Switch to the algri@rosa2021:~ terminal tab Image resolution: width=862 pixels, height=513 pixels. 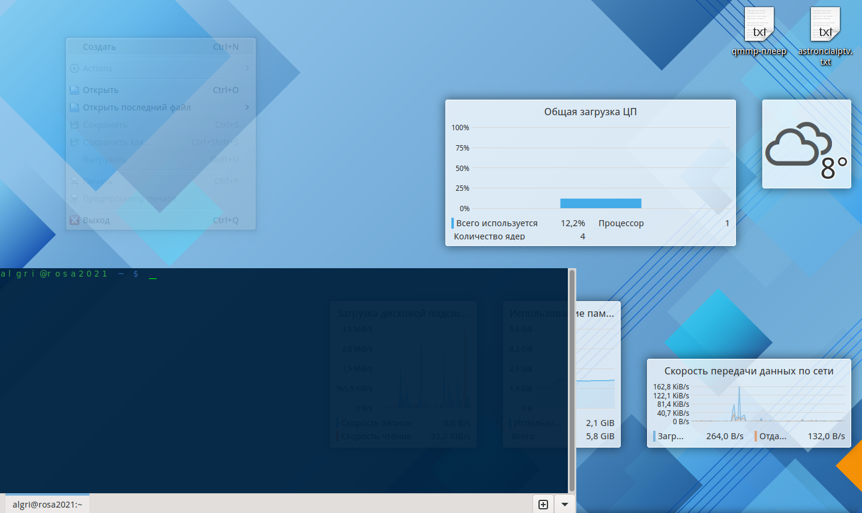(x=47, y=505)
